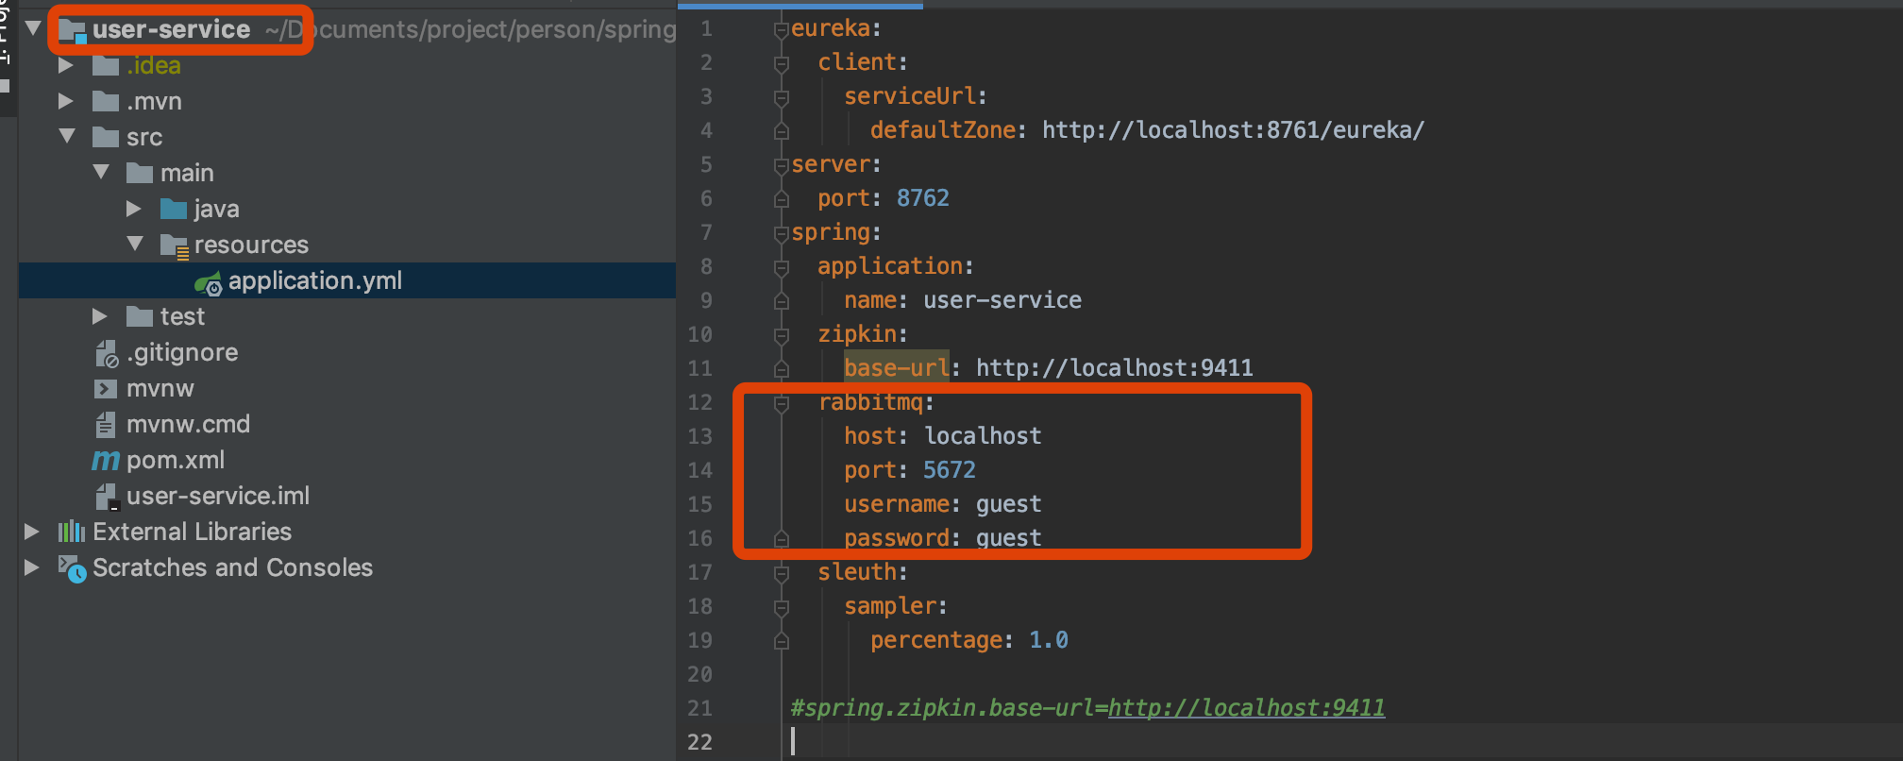Fold the rabbitmq block in the gutter

[x=782, y=403]
